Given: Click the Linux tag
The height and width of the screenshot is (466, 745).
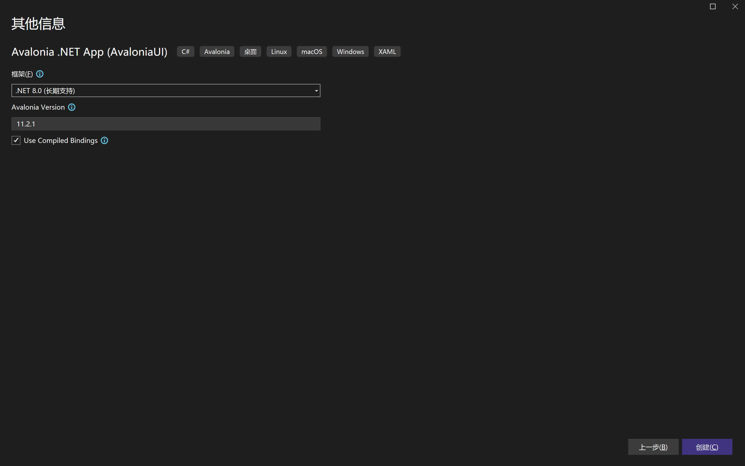Looking at the screenshot, I should 279,52.
